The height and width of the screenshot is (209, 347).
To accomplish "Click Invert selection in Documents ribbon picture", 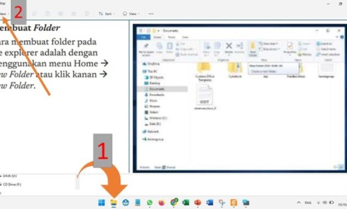I will click(328, 54).
